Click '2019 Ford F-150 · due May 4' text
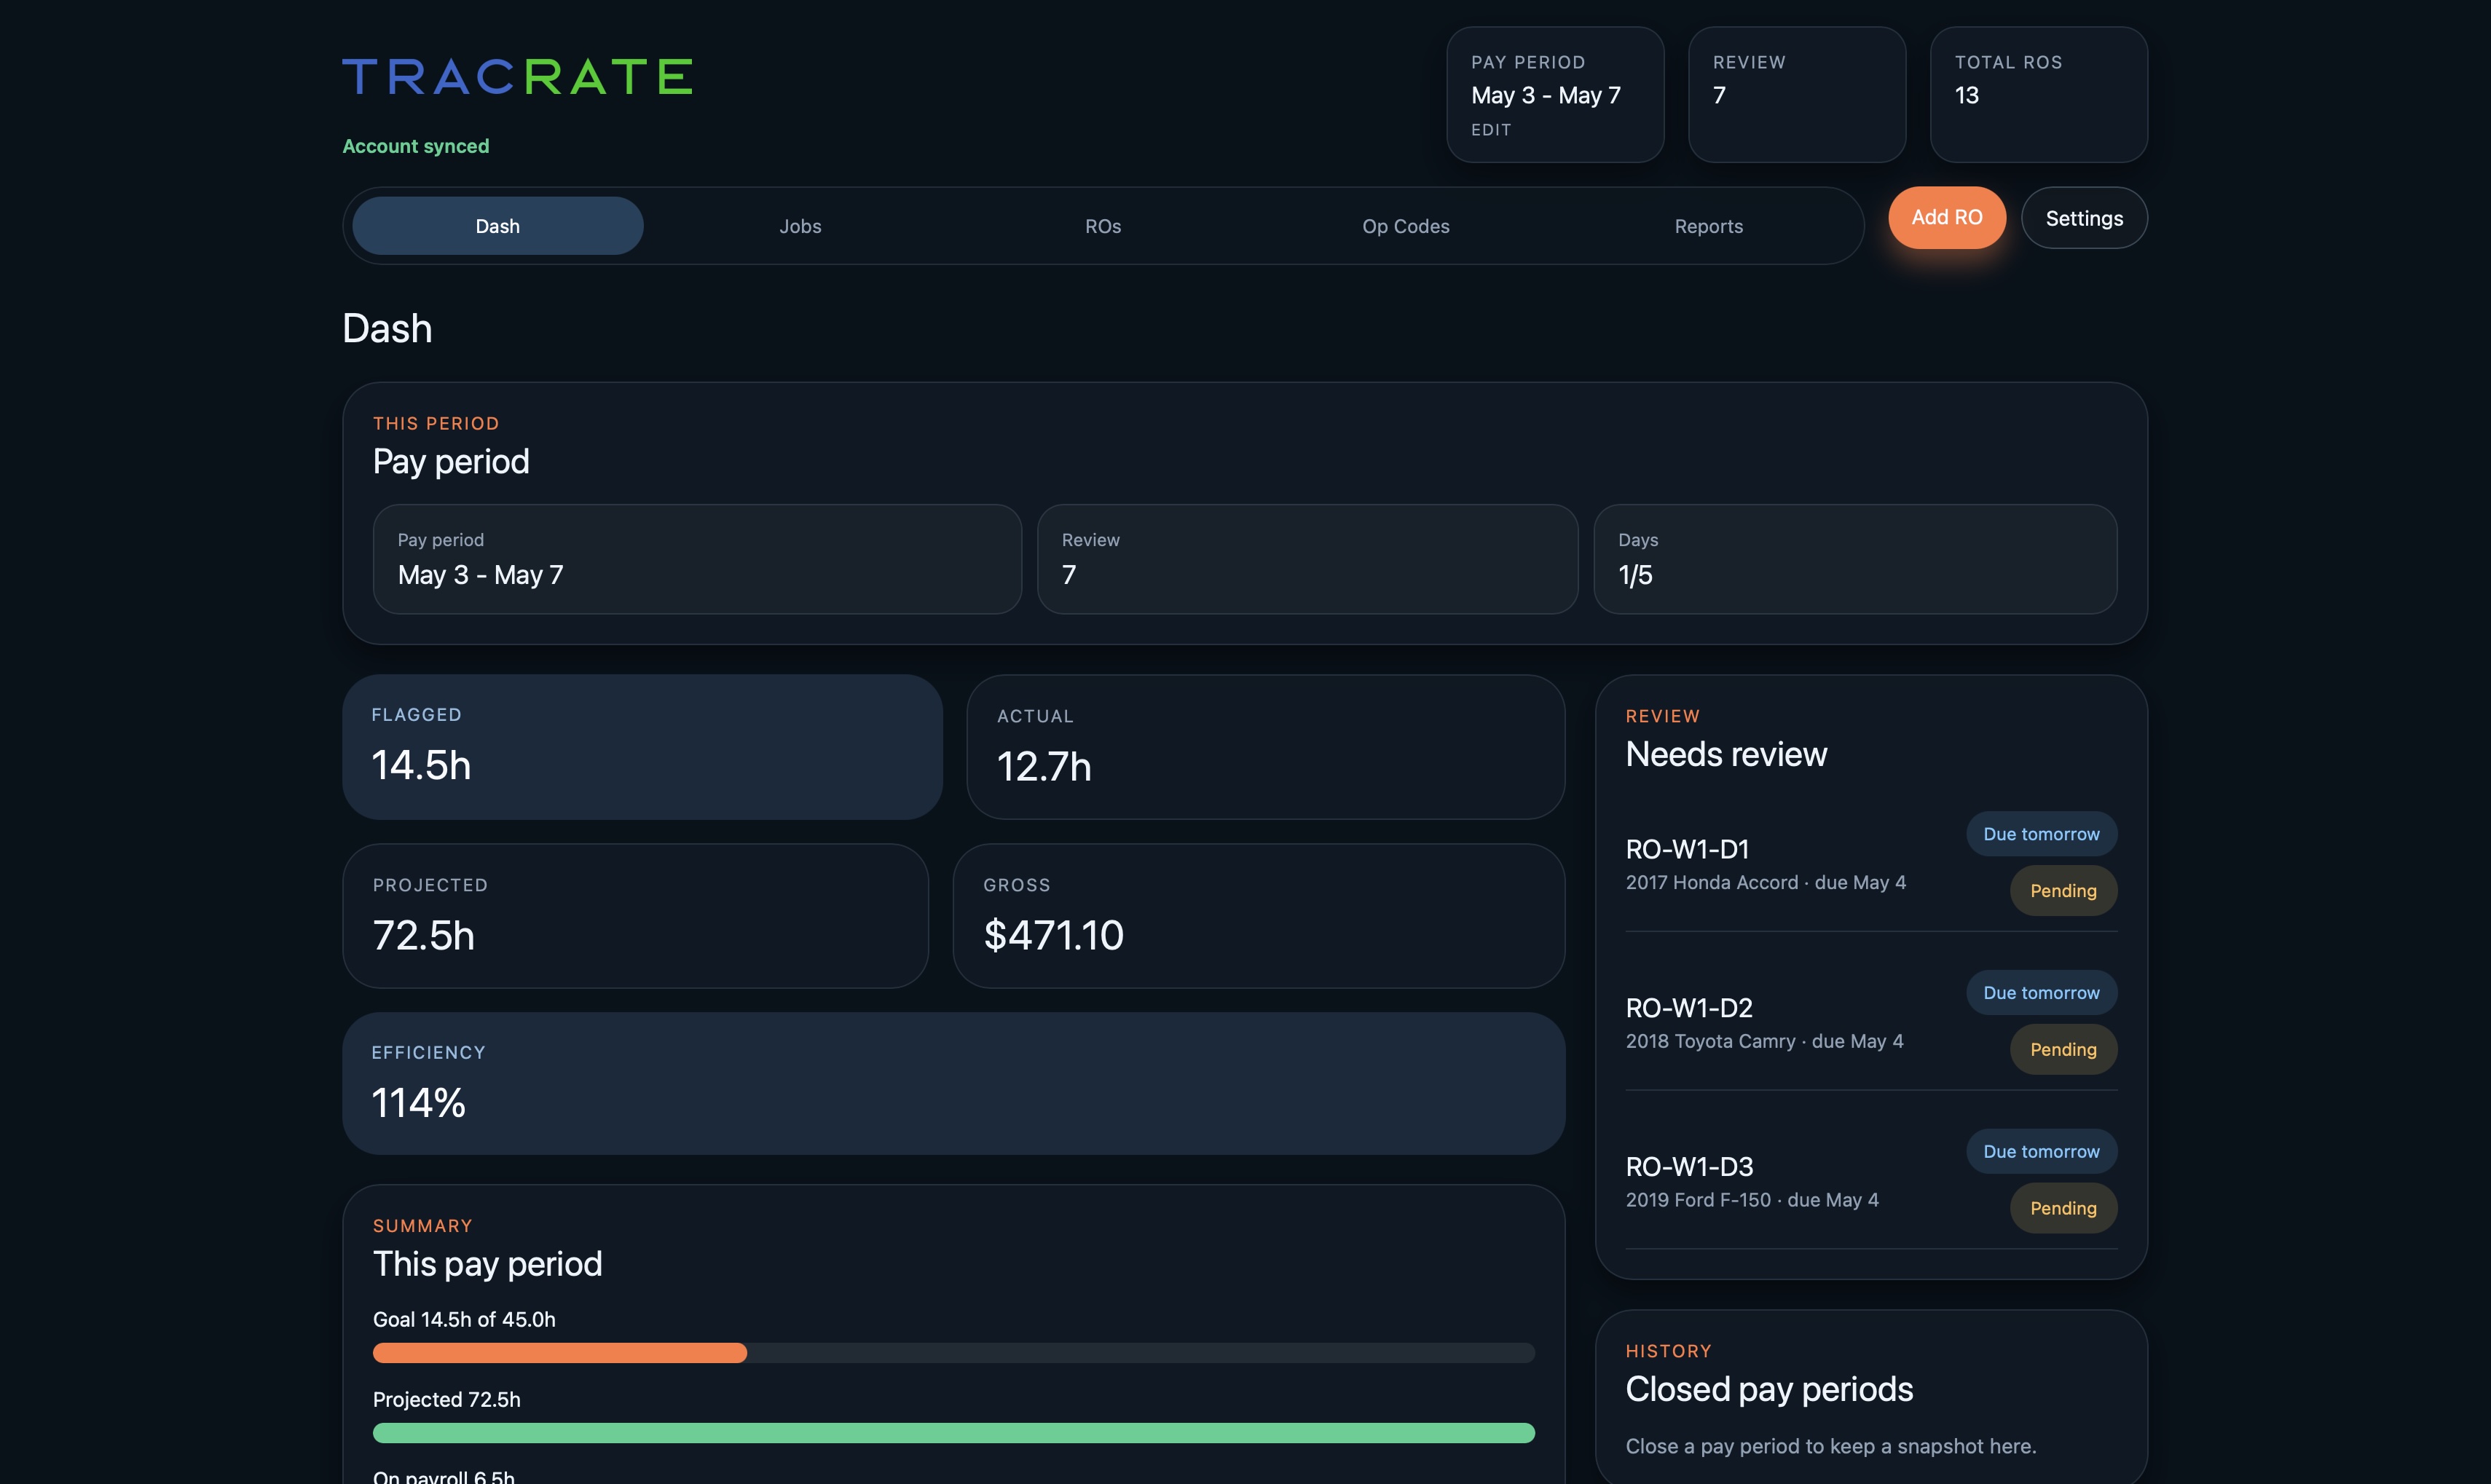The width and height of the screenshot is (2491, 1484). (x=1752, y=1200)
